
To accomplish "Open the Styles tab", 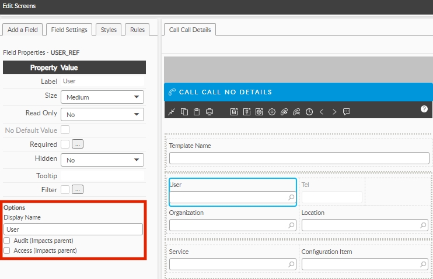I will click(109, 30).
